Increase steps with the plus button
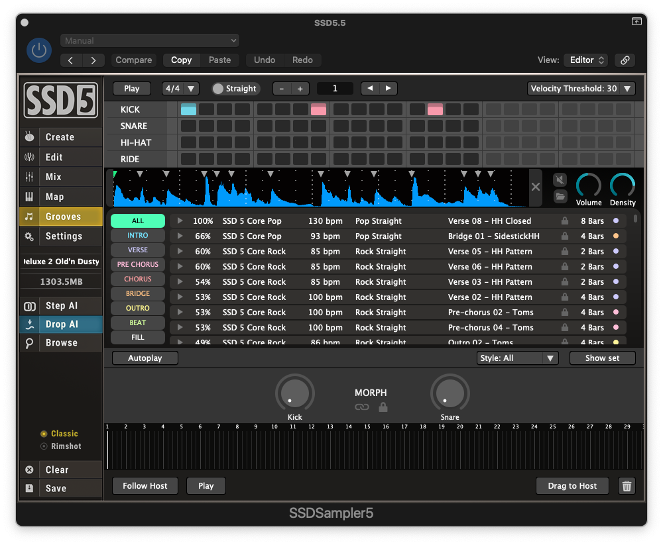663x545 pixels. (x=300, y=88)
